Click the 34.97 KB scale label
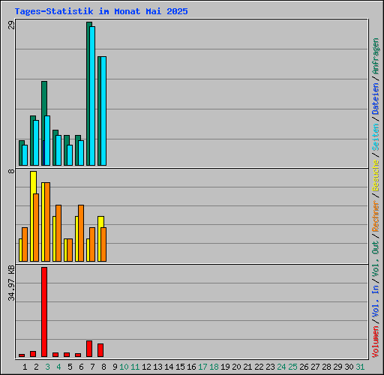The width and height of the screenshot is (384, 375). (x=11, y=283)
